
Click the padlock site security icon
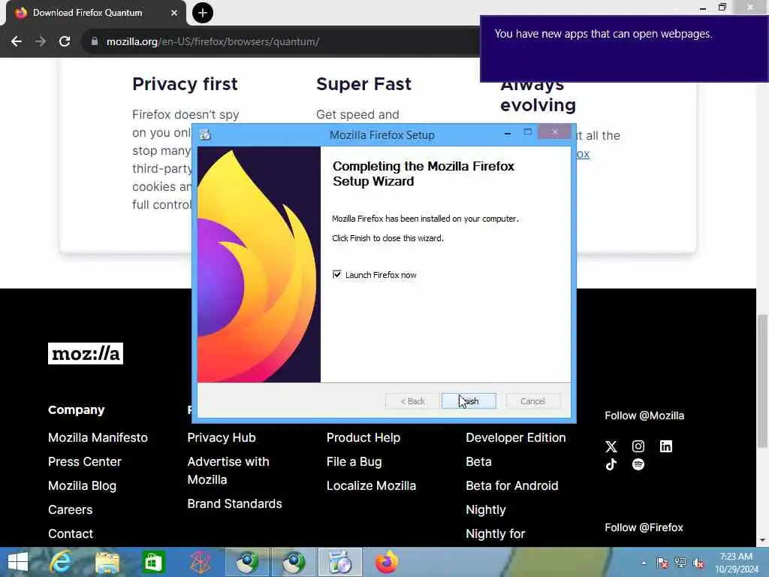pyautogui.click(x=95, y=41)
